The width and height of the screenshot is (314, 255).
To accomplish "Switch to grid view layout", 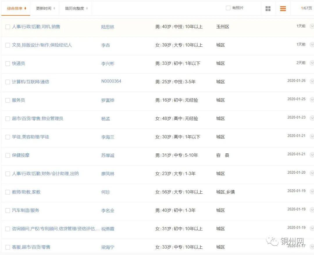I will 268,9.
